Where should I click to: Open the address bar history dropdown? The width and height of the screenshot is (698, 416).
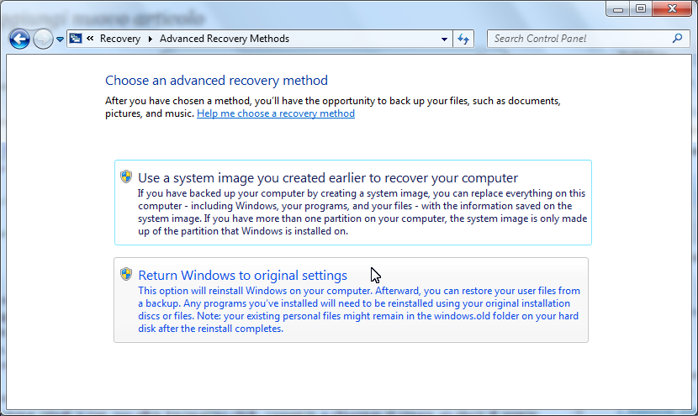click(444, 39)
